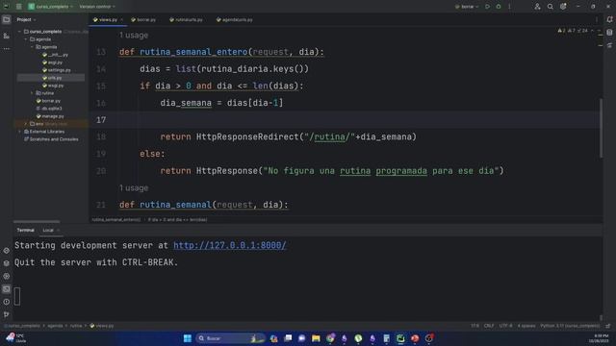This screenshot has height=346, width=616.
Task: Open the http://127.0.0.1:8000/ link
Action: coord(230,246)
